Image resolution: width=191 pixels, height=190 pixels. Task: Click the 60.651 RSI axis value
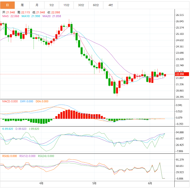(180, 166)
